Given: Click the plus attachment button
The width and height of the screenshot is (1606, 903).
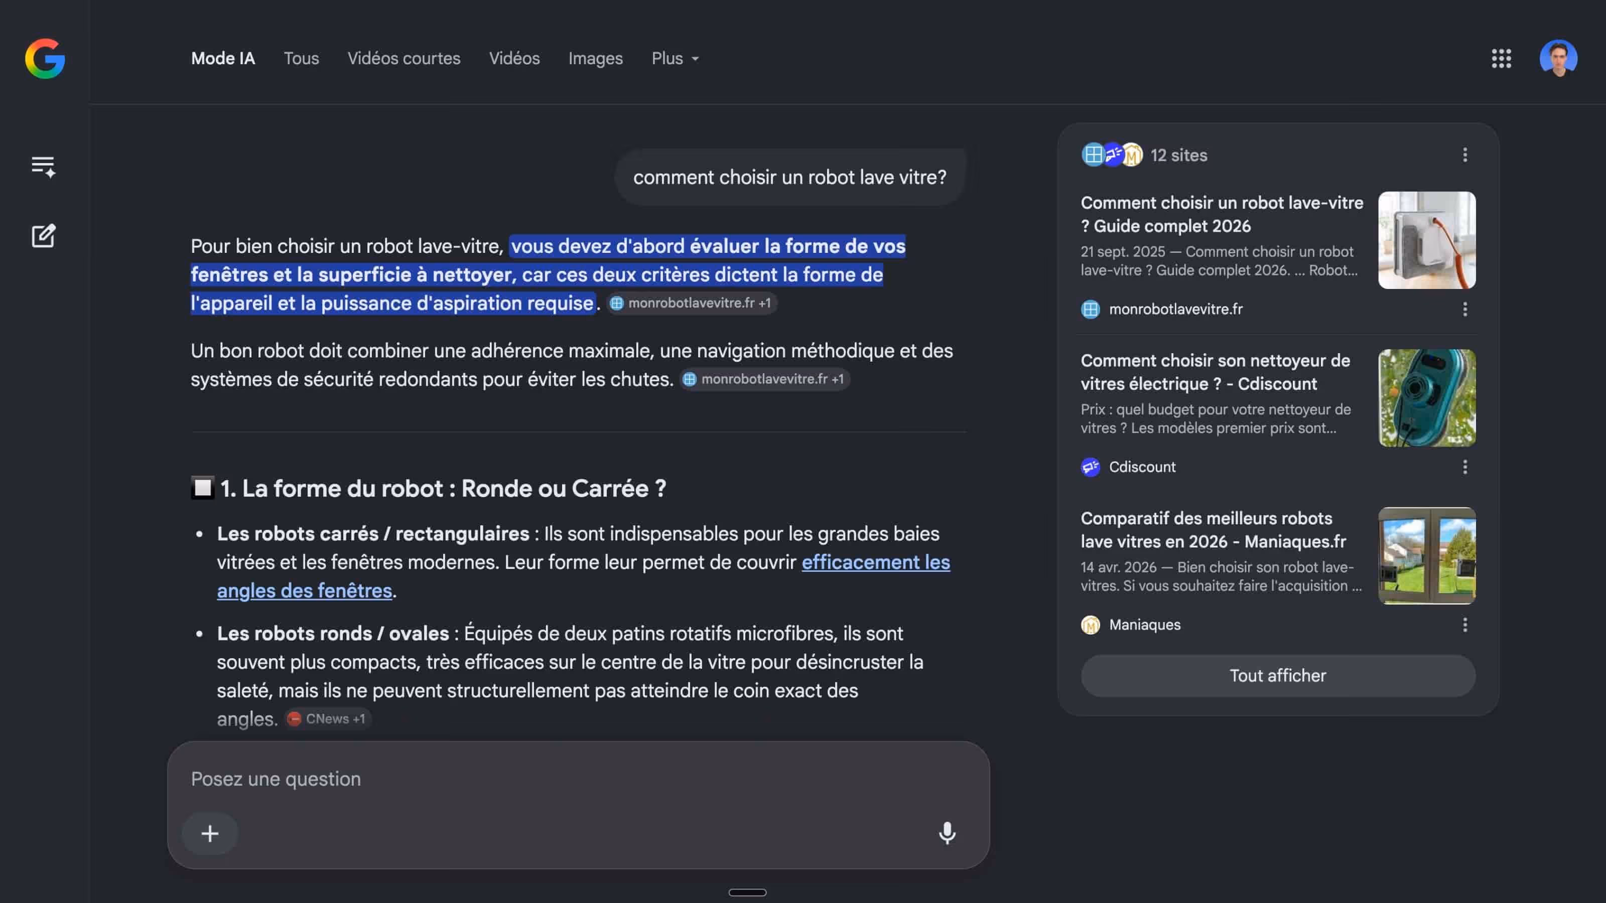Looking at the screenshot, I should pyautogui.click(x=209, y=833).
